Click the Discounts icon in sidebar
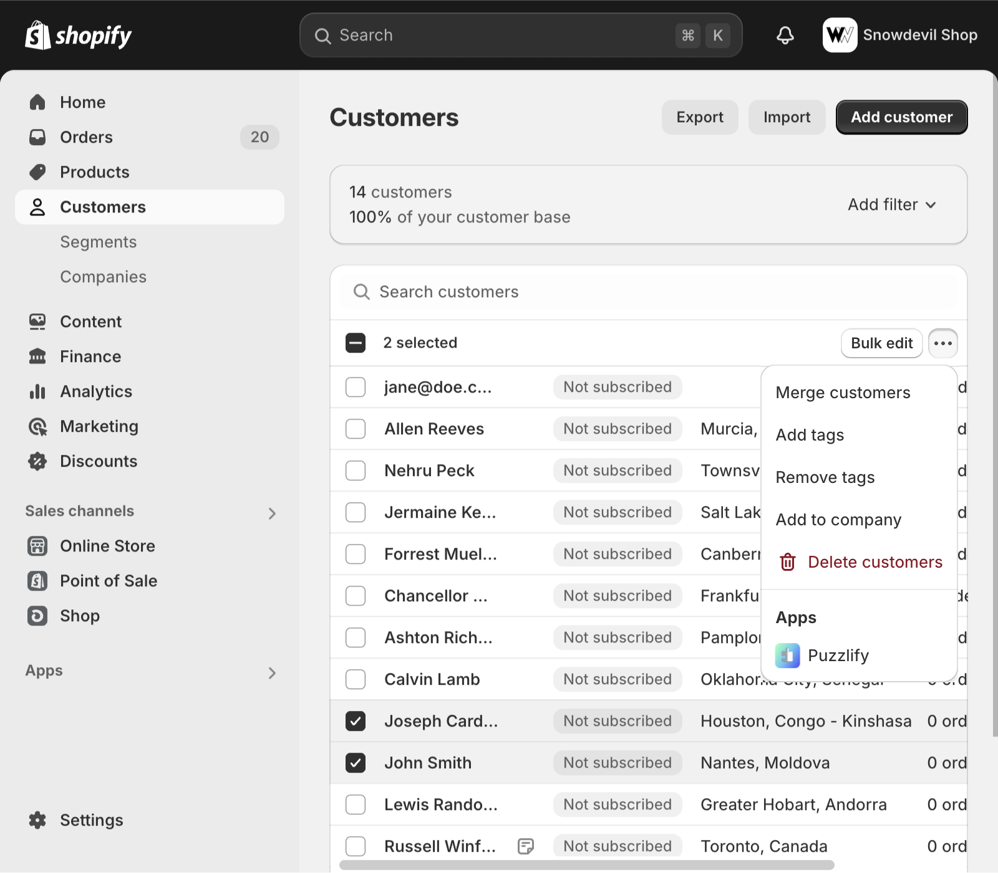 tap(37, 461)
